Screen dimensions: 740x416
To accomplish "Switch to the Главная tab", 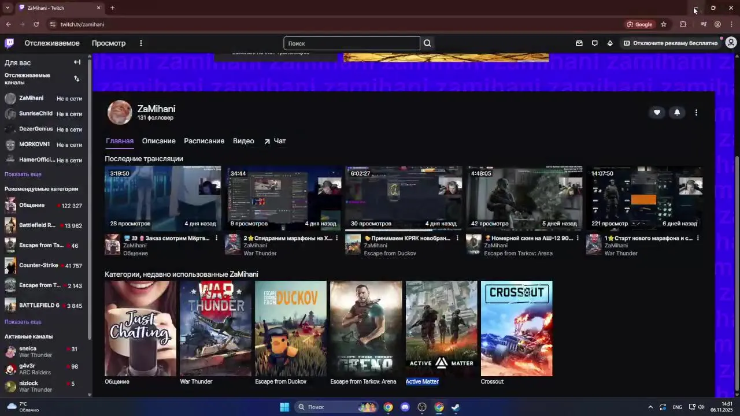I will (120, 141).
